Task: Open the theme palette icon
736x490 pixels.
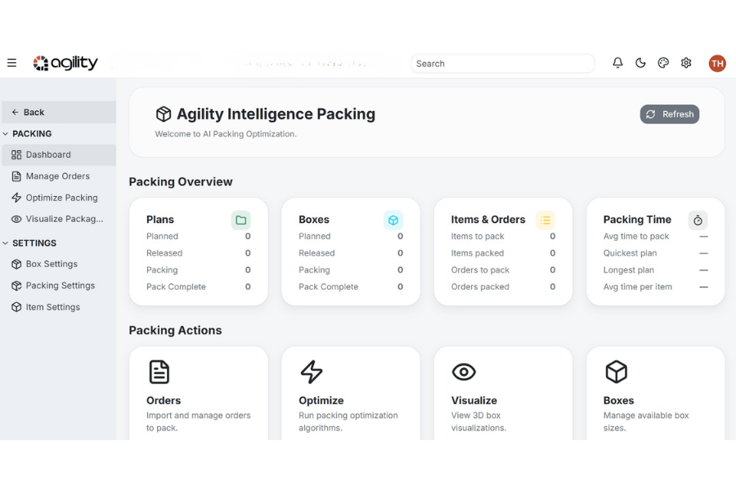Action: [x=663, y=63]
